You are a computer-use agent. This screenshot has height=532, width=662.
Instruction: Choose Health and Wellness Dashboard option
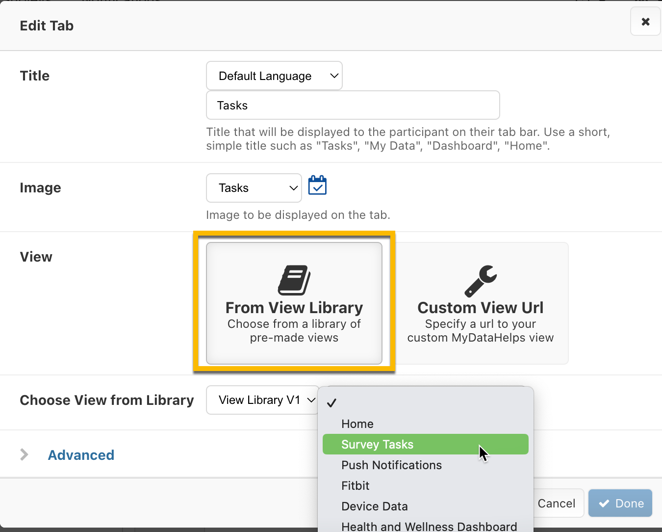click(426, 525)
